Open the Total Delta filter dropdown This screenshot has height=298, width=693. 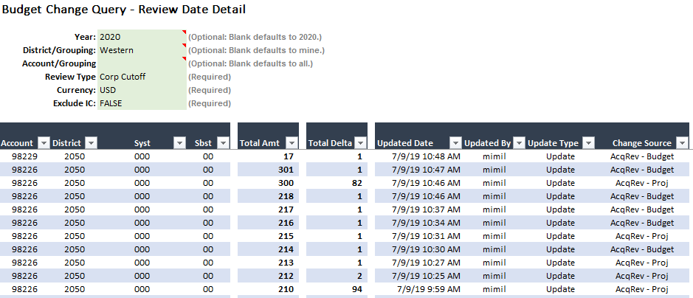click(361, 143)
